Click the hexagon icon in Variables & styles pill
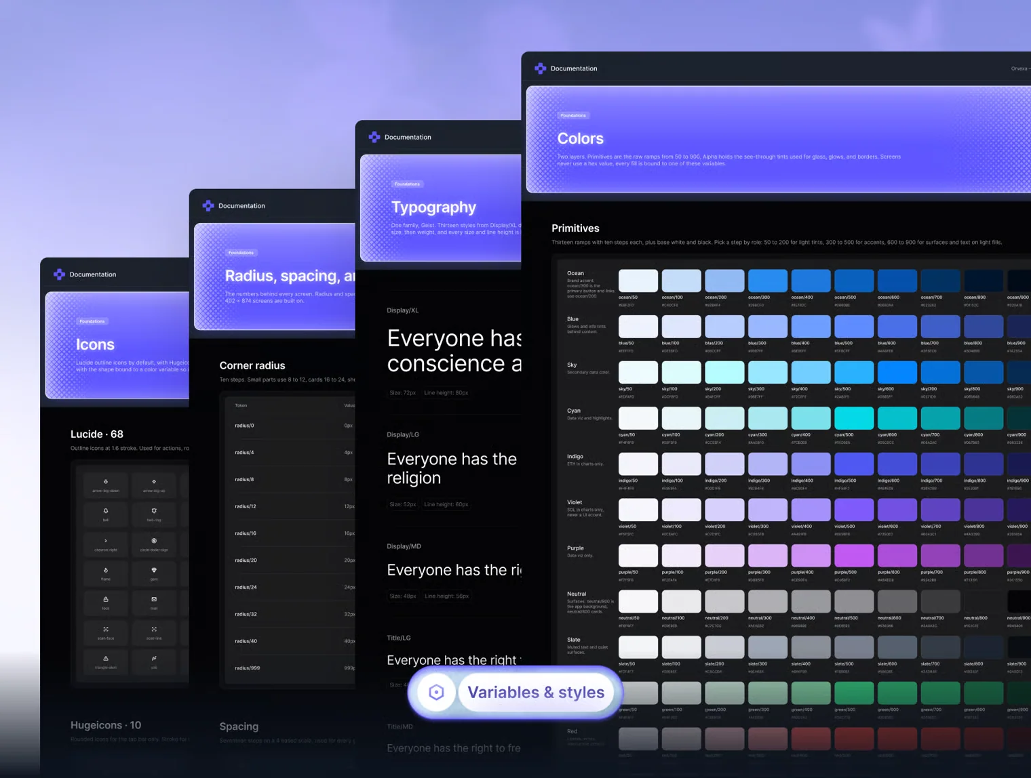Viewport: 1031px width, 778px height. [436, 692]
